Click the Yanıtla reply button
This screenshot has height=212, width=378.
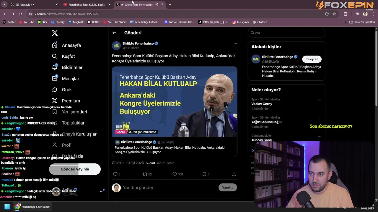pyautogui.click(x=228, y=187)
